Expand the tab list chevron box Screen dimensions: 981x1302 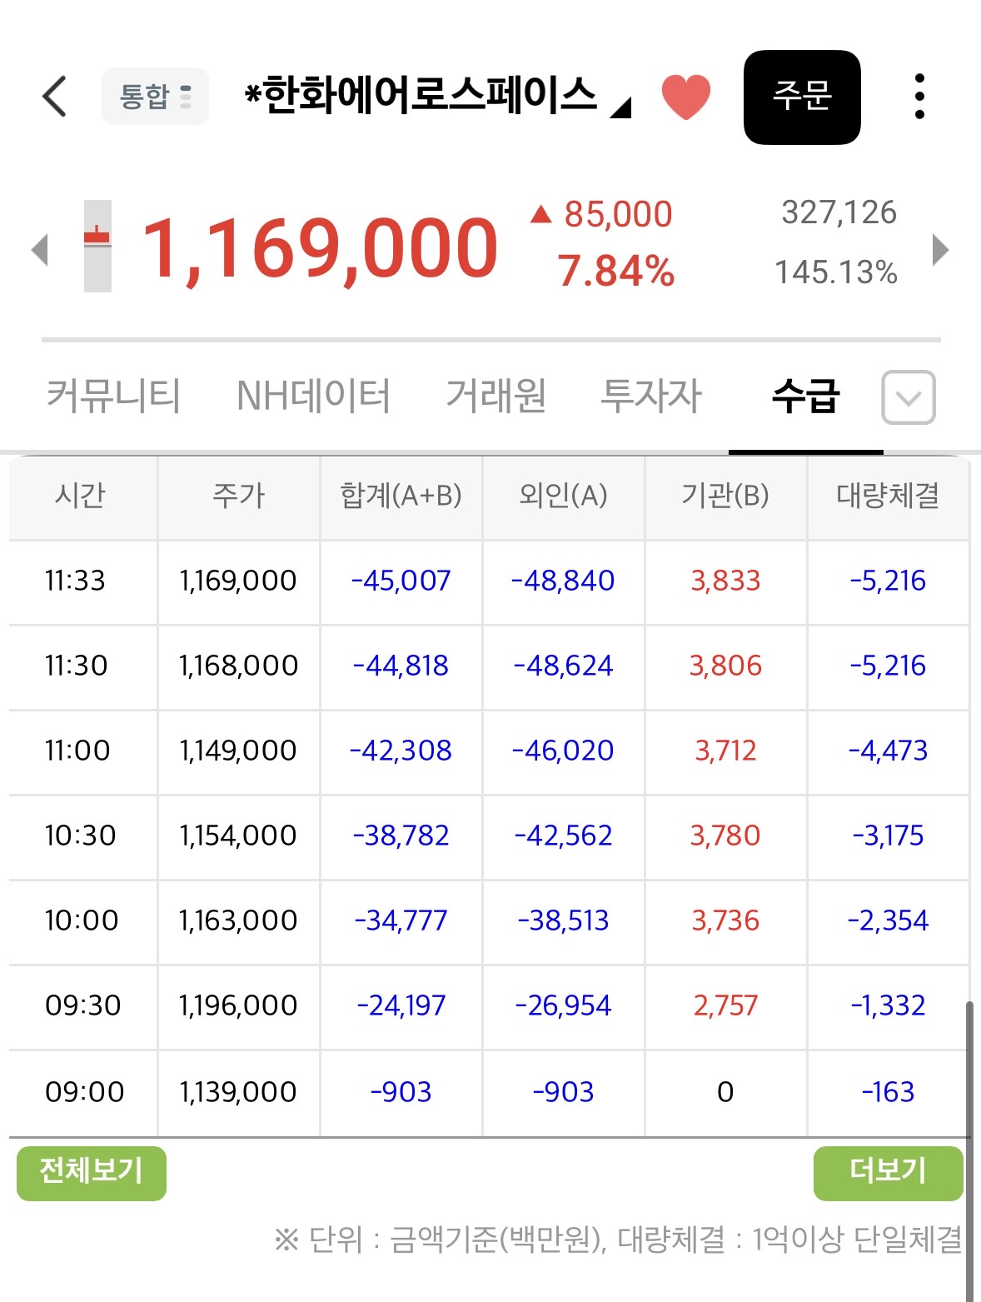909,397
